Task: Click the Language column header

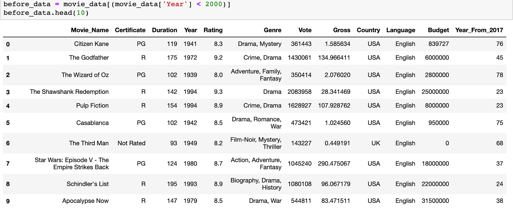Action: pos(401,30)
